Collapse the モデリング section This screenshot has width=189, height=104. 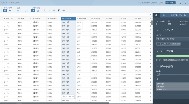tap(157, 30)
